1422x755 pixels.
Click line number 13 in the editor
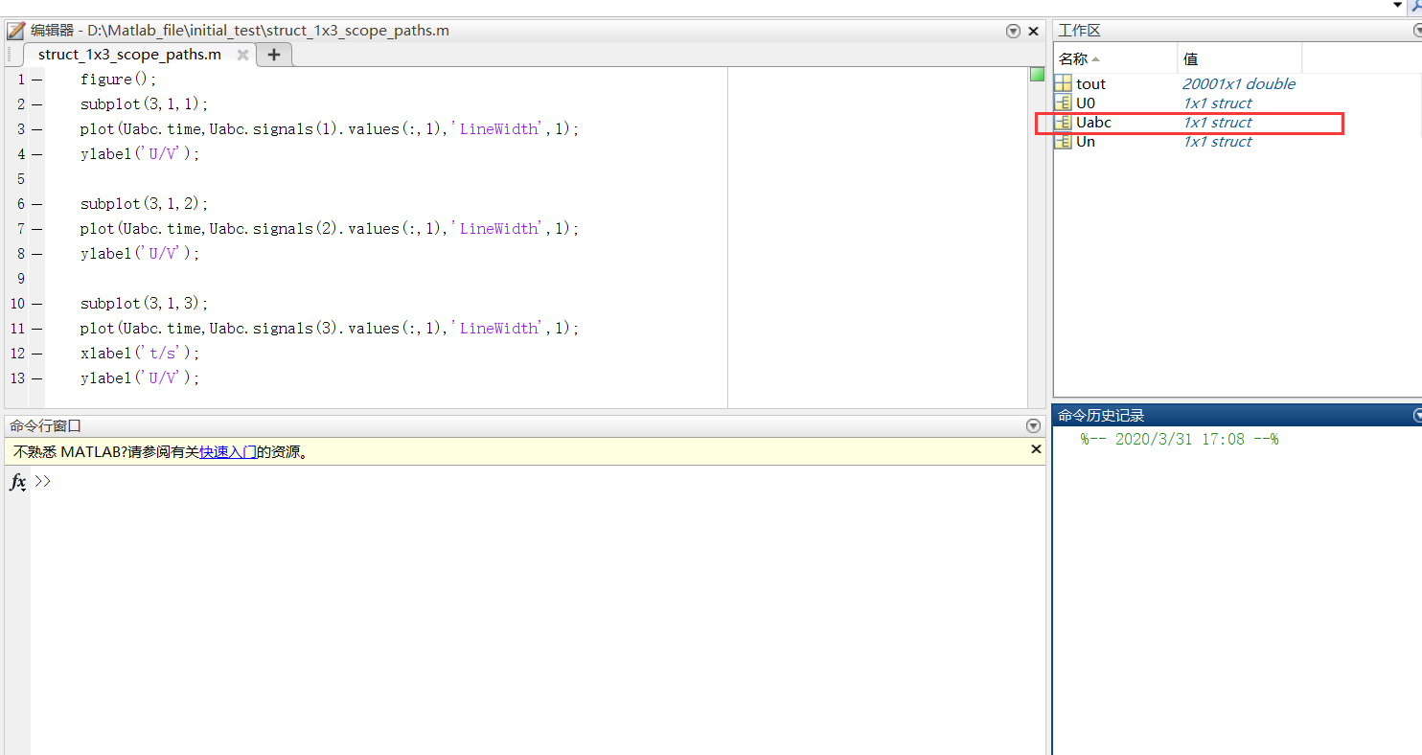point(17,378)
